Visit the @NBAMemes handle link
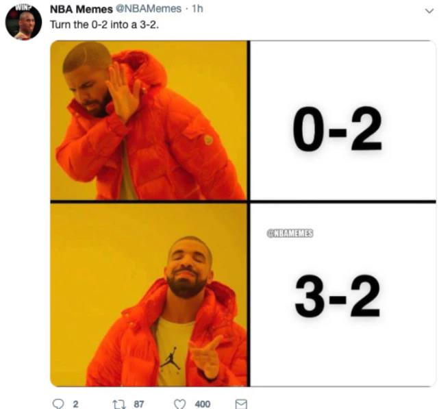Image resolution: width=439 pixels, height=409 pixels. coord(149,9)
